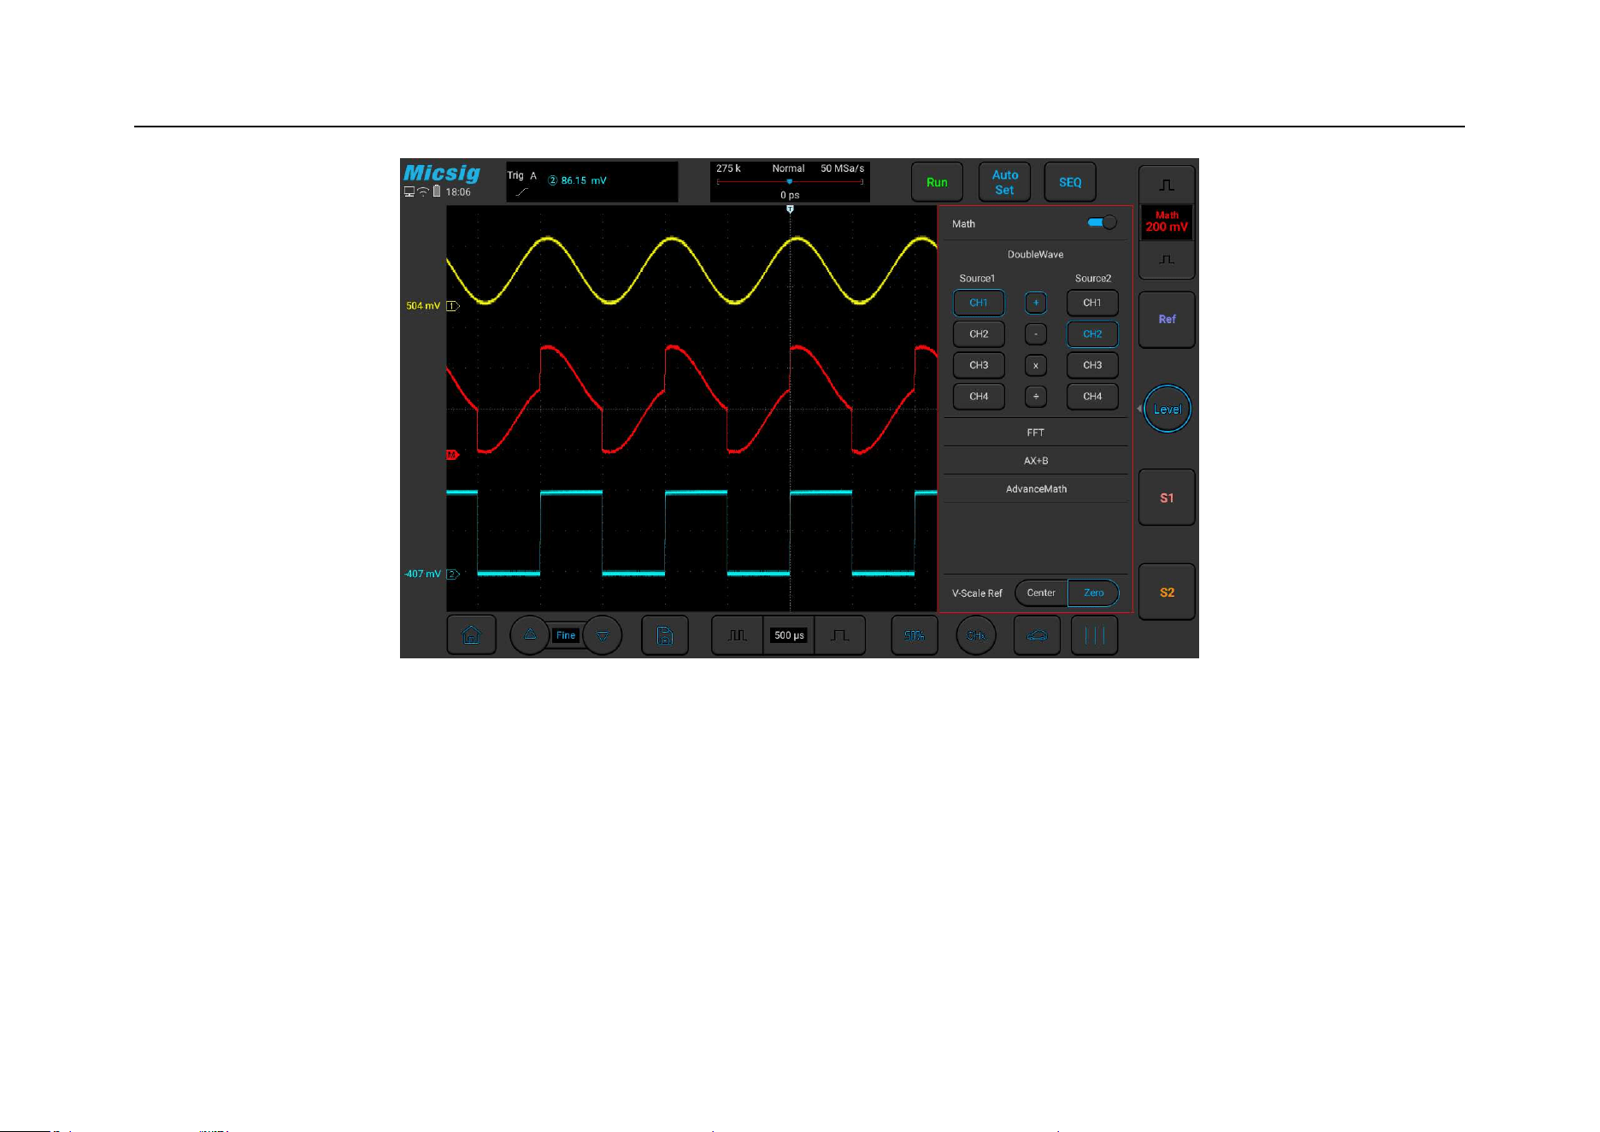Tap the trigger position marker above grid
Image resolution: width=1600 pixels, height=1132 pixels.
(x=790, y=209)
